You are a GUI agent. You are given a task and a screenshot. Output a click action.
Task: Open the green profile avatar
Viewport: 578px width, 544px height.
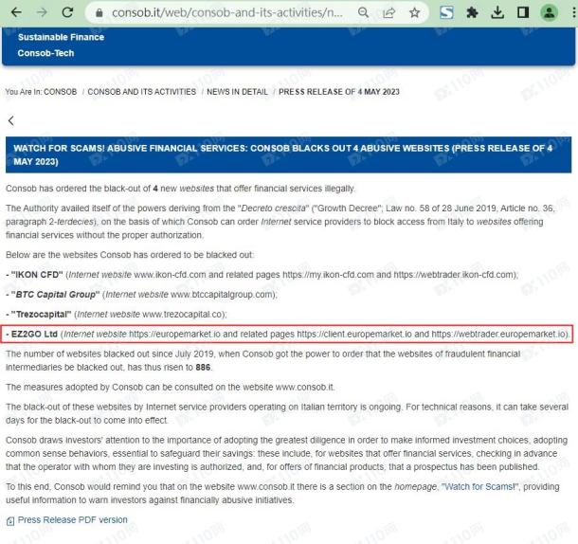(x=549, y=13)
